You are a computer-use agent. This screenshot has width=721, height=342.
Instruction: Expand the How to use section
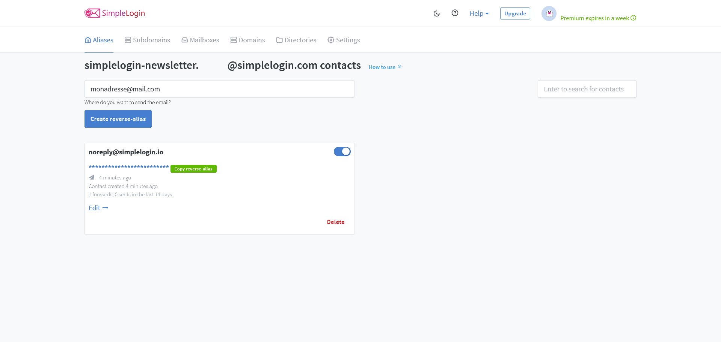click(x=385, y=67)
